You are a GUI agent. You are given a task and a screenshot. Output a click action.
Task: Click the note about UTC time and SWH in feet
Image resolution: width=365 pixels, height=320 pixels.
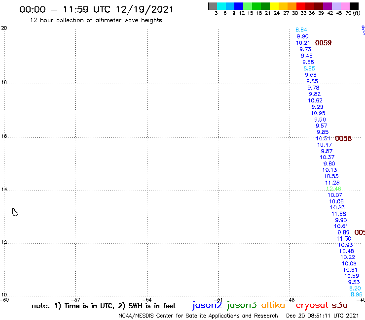pyautogui.click(x=104, y=306)
